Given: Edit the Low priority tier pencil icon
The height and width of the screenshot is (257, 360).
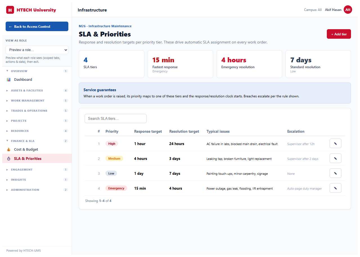Looking at the screenshot, I should click(335, 173).
